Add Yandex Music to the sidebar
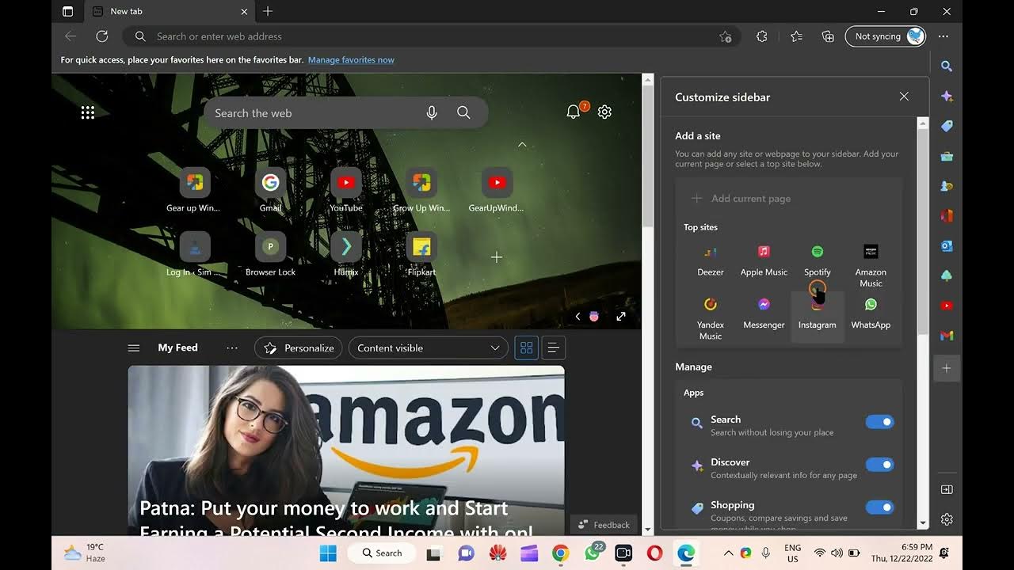Screen dimensions: 1014x570 pyautogui.click(x=711, y=319)
